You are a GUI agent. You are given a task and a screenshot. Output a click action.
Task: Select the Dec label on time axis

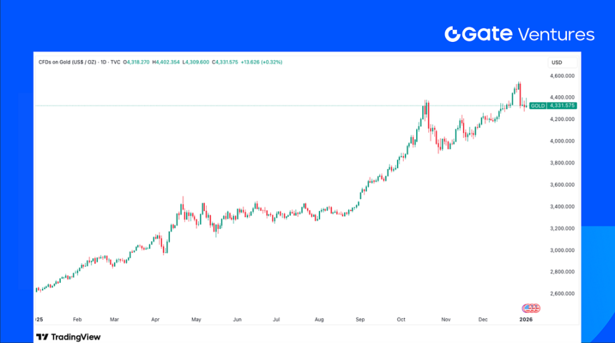[x=482, y=320]
